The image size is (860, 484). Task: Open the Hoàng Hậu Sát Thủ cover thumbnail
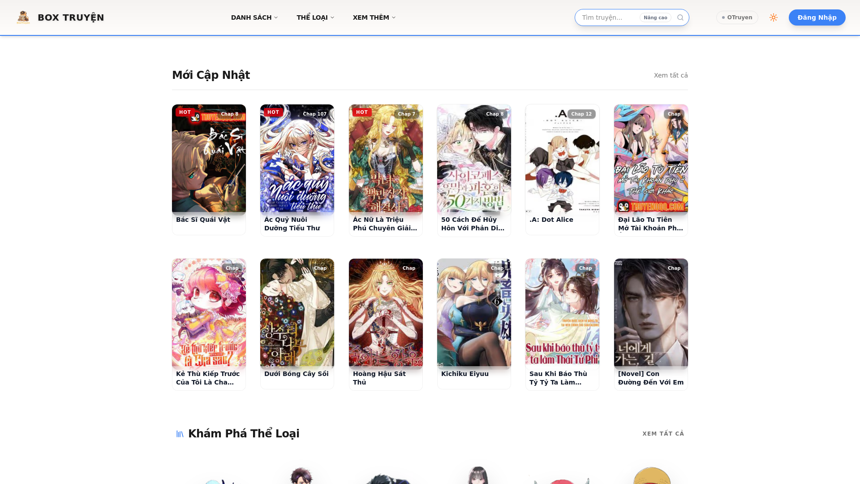(386, 314)
